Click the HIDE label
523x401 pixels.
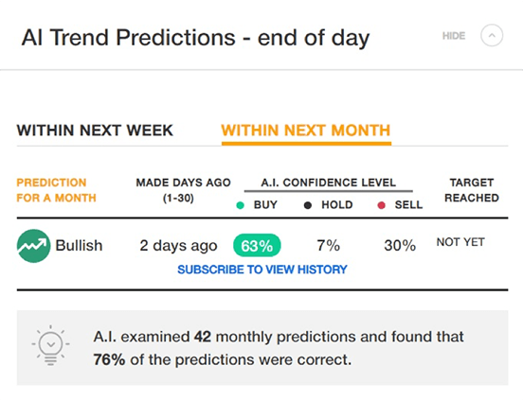(454, 36)
